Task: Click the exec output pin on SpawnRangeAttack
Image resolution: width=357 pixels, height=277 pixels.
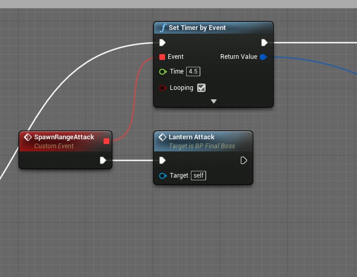Action: click(x=104, y=160)
